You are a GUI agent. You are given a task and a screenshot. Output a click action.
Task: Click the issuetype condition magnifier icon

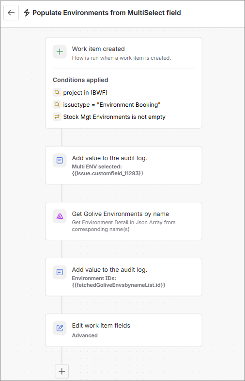pyautogui.click(x=57, y=104)
